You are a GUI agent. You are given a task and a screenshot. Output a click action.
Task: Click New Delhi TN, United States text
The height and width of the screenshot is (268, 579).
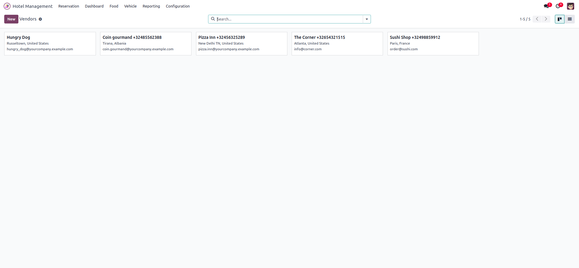pos(221,43)
